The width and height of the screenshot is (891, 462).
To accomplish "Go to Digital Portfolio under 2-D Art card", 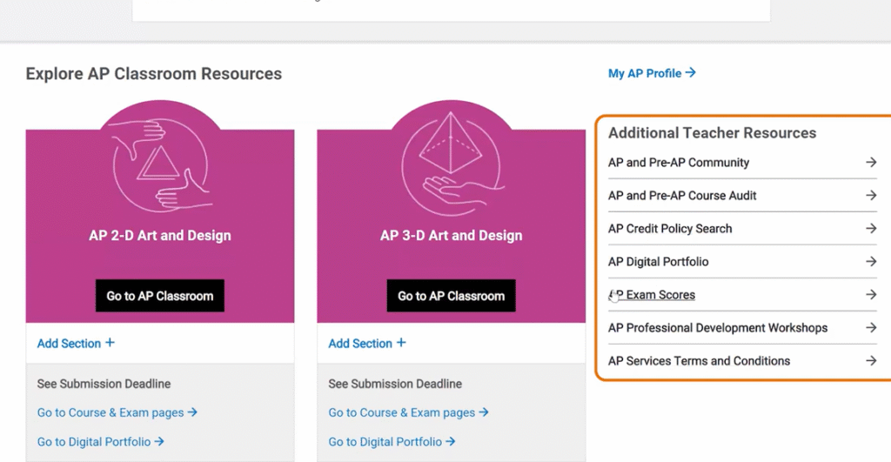I will coord(100,442).
